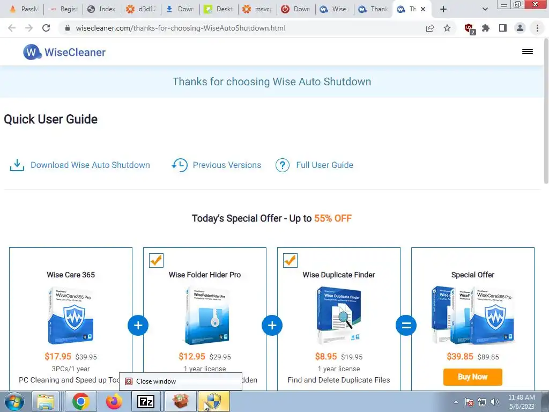Screen dimensions: 549x412
Task: Click the Wise Care 365 box image
Action: point(71,315)
